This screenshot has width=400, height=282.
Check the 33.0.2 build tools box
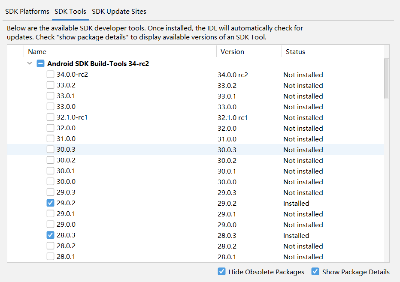point(51,85)
